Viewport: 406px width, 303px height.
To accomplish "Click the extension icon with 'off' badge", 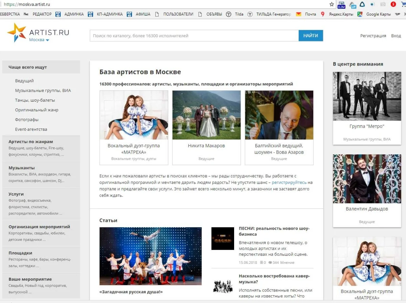I will (x=353, y=5).
